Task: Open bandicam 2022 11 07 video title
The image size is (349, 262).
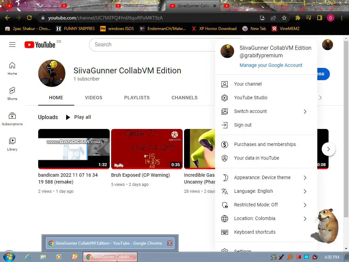Action: pos(68,178)
